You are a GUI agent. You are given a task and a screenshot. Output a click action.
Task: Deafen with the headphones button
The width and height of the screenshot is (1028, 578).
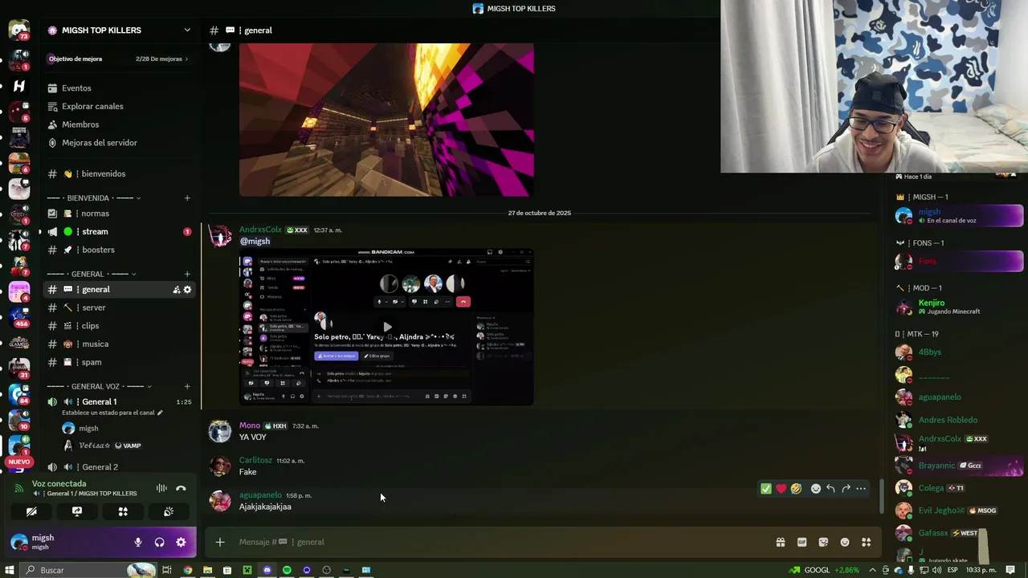[x=159, y=542]
